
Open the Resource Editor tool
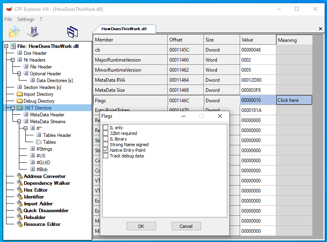pyautogui.click(x=42, y=224)
